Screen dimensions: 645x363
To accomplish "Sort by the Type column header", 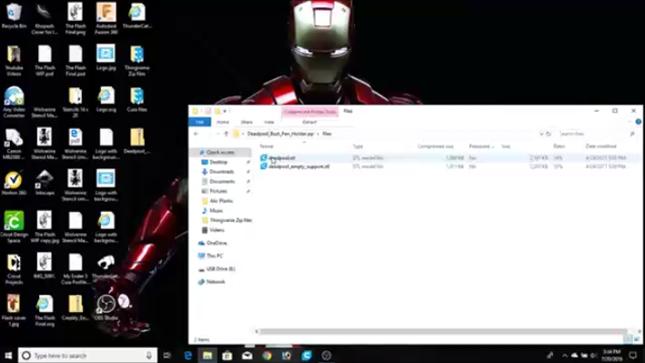I will 358,146.
